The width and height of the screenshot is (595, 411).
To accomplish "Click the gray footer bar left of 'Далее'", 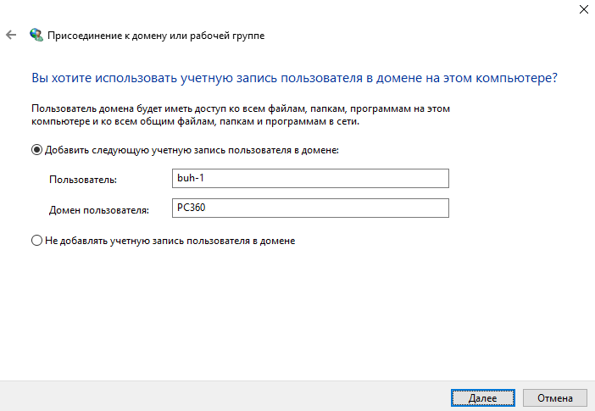I will pos(220,397).
